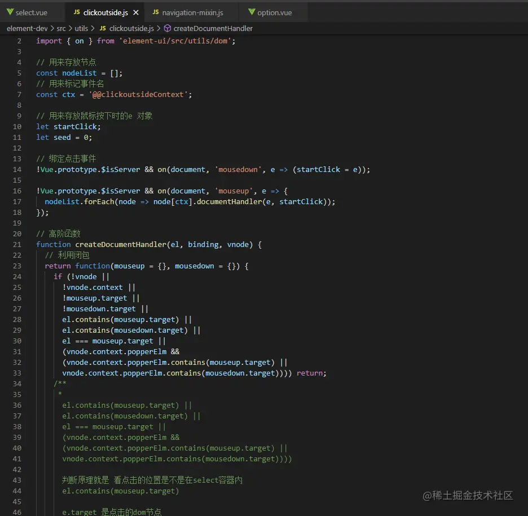Click comment '// 用来存放节点' on line 4
The width and height of the screenshot is (528, 516).
tap(66, 63)
